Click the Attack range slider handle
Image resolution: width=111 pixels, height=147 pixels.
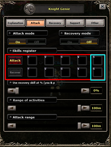(x=79, y=126)
